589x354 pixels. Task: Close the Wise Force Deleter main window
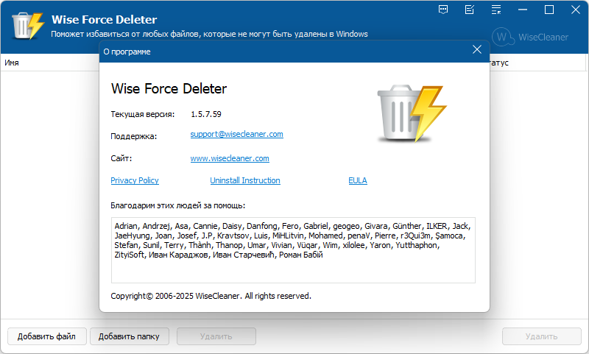click(576, 10)
